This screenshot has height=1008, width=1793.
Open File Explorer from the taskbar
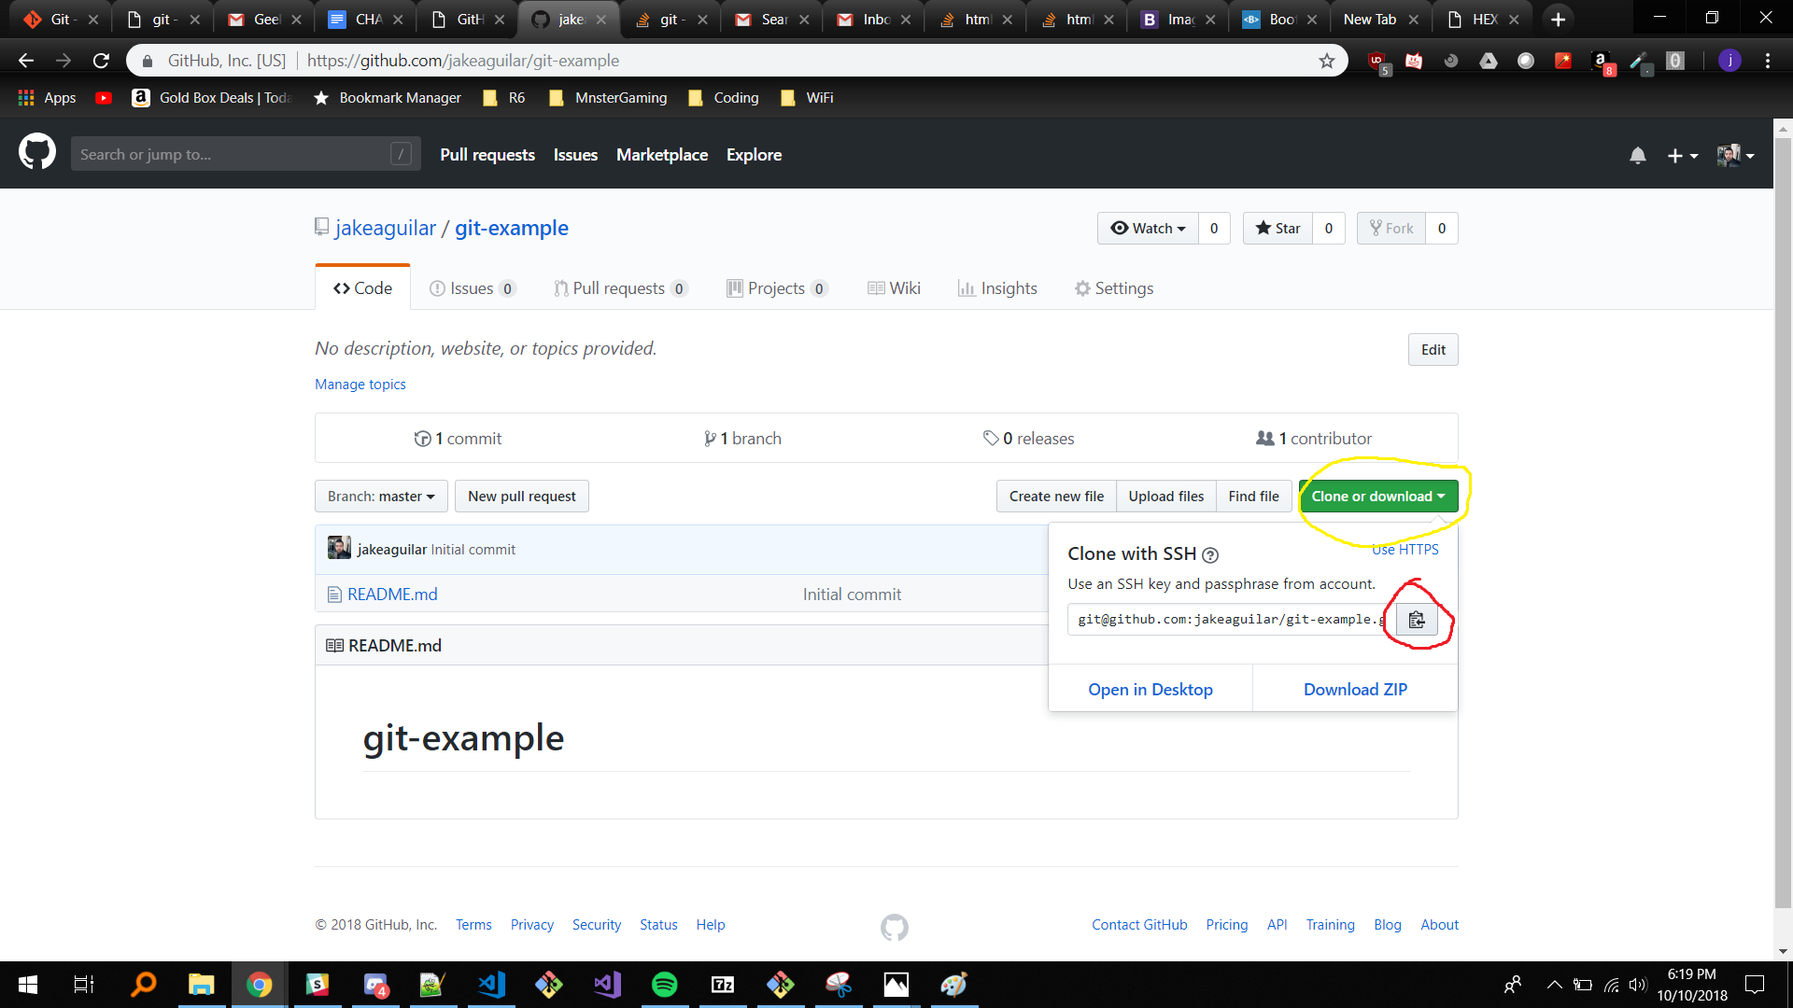click(202, 984)
